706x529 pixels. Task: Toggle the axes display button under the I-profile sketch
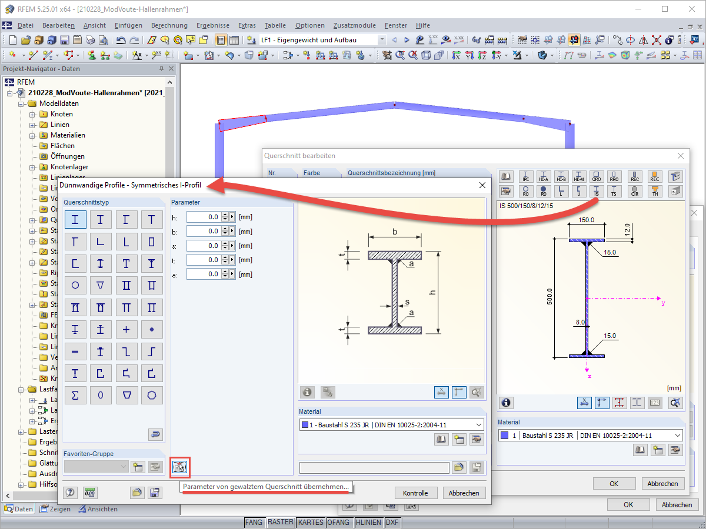point(459,392)
